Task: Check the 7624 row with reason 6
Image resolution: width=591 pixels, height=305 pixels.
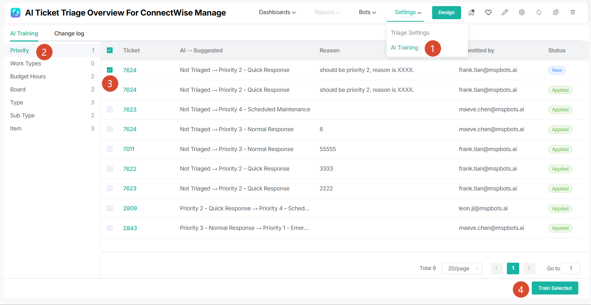Action: 110,129
